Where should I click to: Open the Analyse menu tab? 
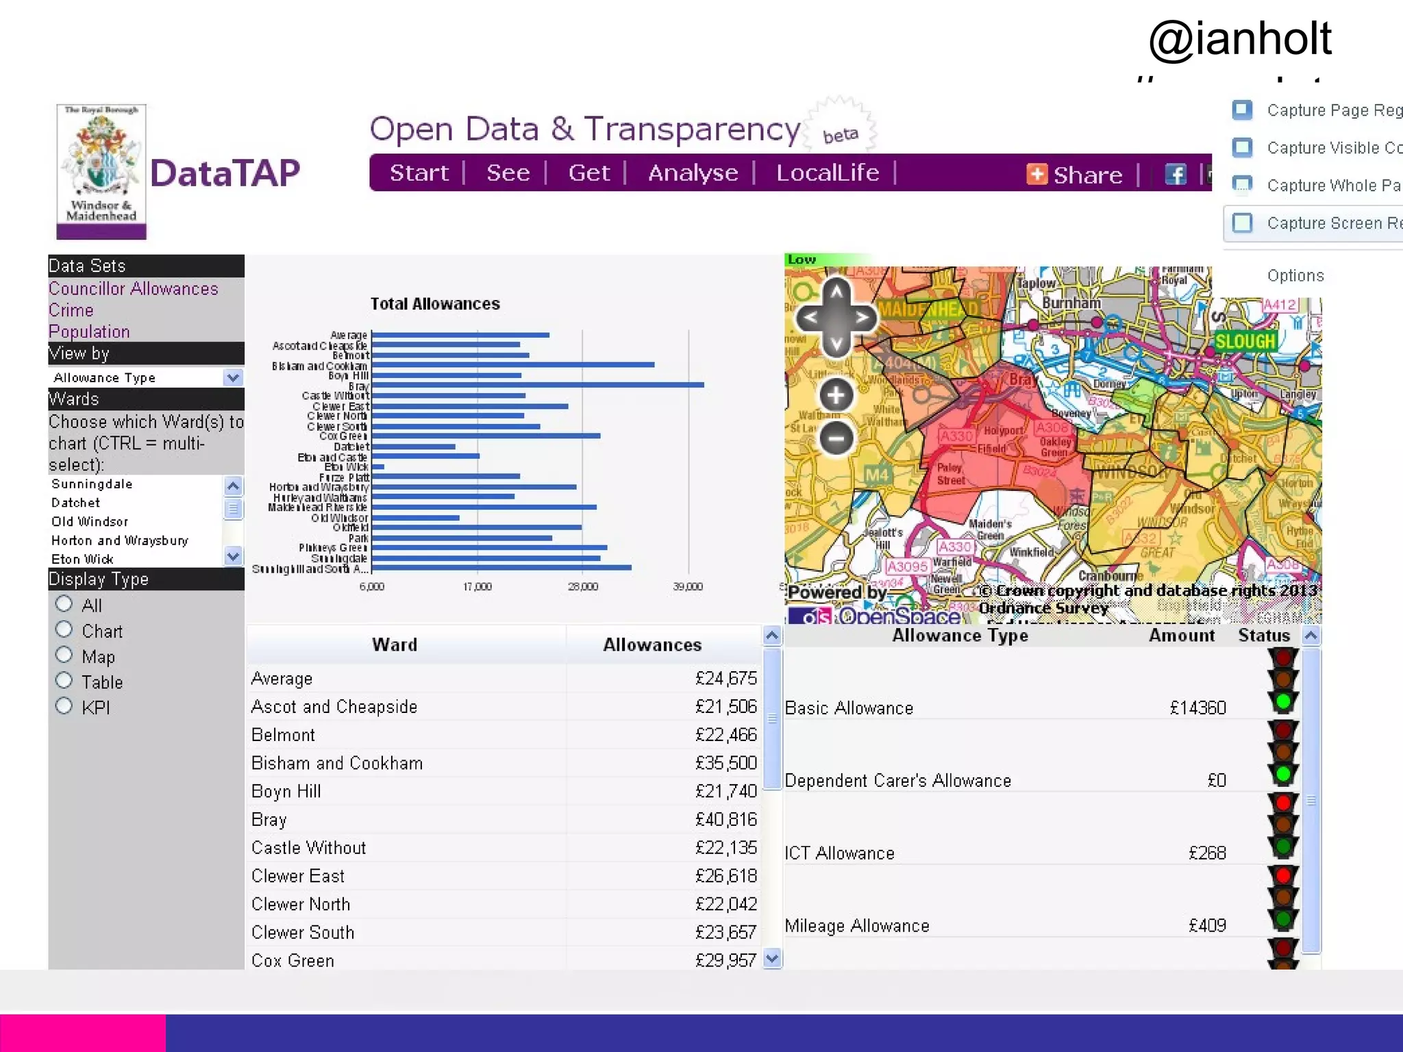(x=693, y=173)
